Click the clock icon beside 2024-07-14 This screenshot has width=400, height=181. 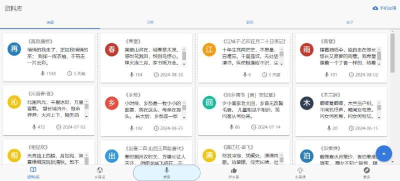[x=253, y=127]
